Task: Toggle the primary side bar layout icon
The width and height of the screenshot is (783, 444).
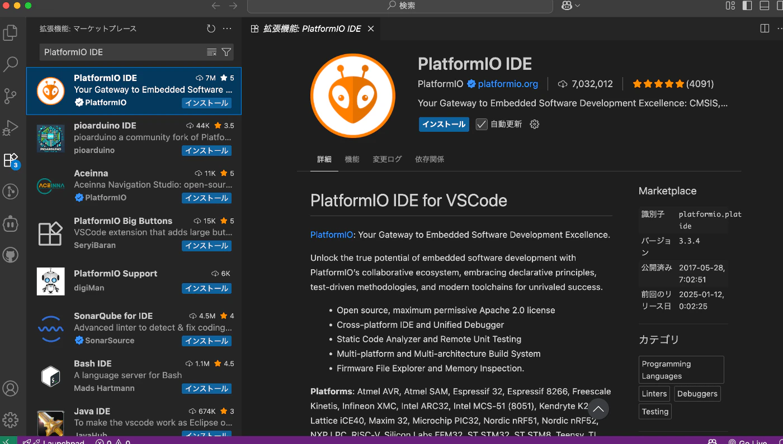Action: (x=747, y=6)
